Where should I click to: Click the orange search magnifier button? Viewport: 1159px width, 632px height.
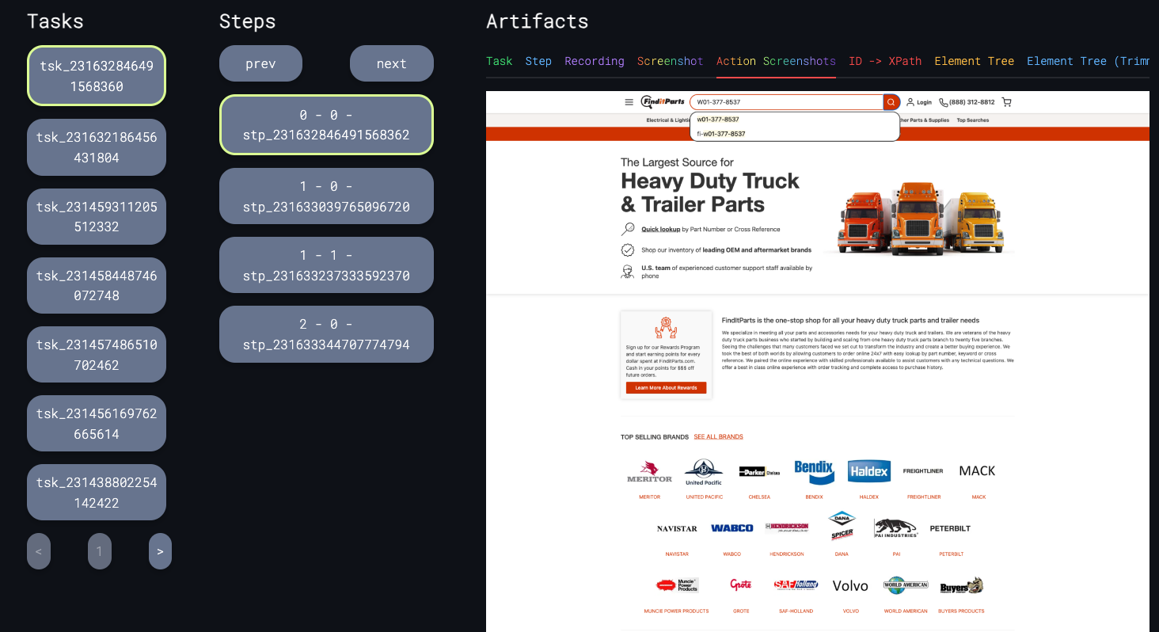point(891,102)
